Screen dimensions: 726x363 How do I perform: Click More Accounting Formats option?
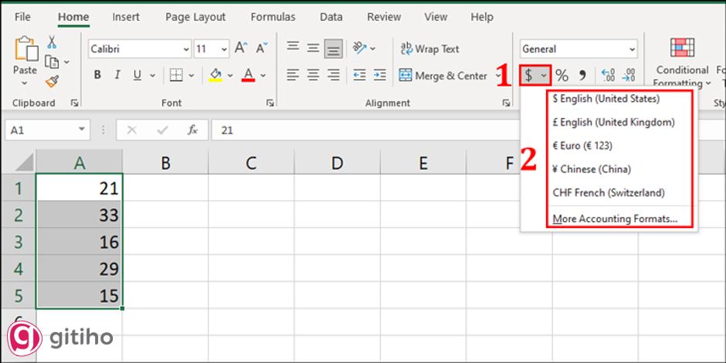[615, 219]
